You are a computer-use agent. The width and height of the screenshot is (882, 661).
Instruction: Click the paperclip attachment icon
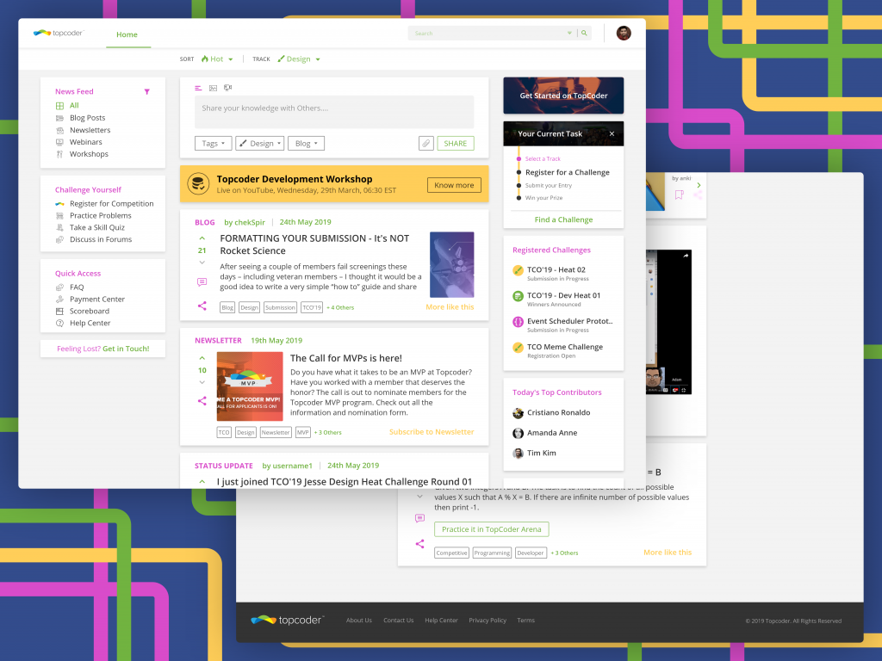(425, 144)
